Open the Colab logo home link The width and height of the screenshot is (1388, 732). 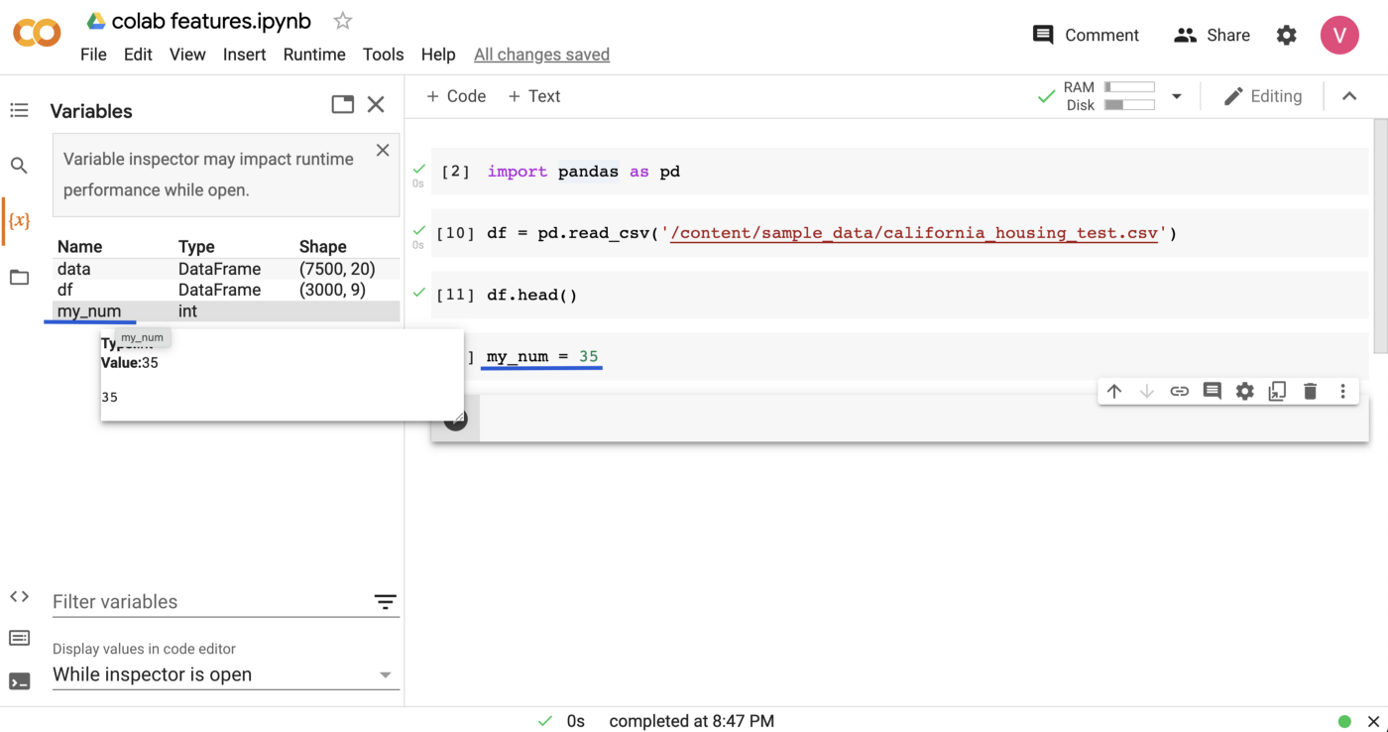coord(37,35)
